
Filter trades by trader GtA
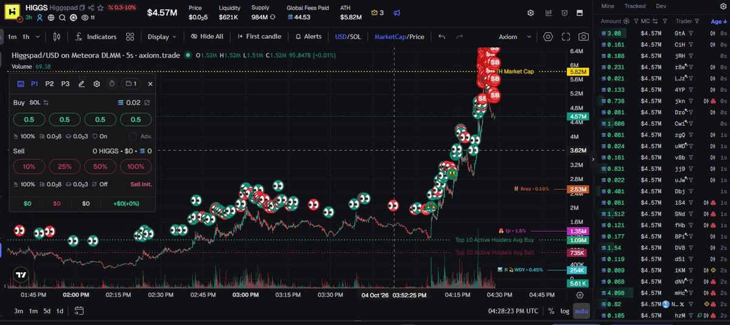[691, 33]
